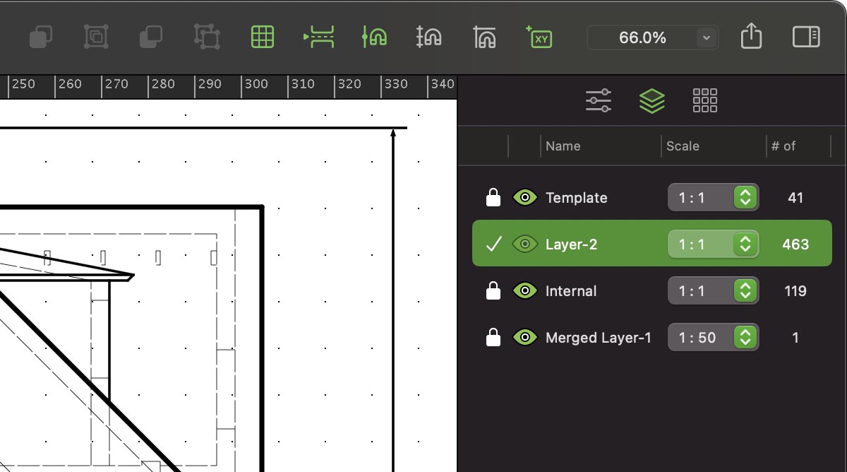Click the group objects icon
The width and height of the screenshot is (847, 472).
(96, 37)
